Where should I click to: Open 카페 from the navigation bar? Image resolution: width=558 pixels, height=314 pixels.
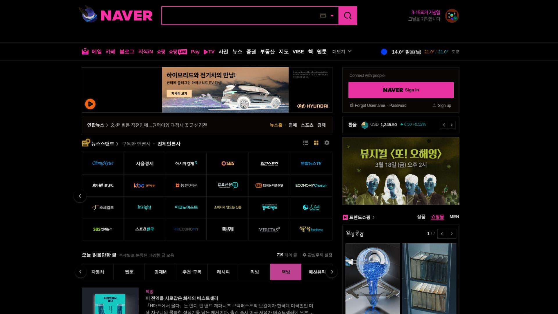tap(110, 52)
